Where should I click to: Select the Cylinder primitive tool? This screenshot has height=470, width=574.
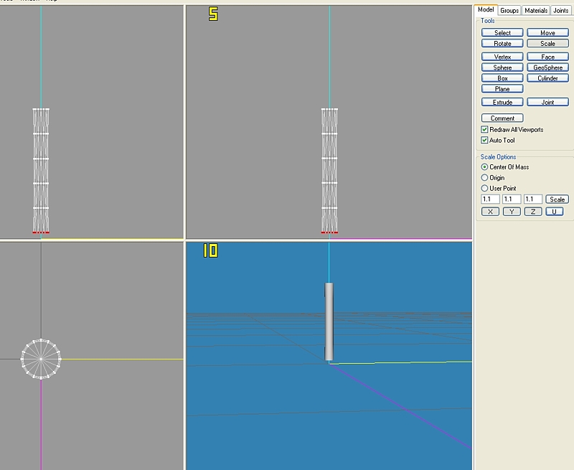click(x=547, y=78)
